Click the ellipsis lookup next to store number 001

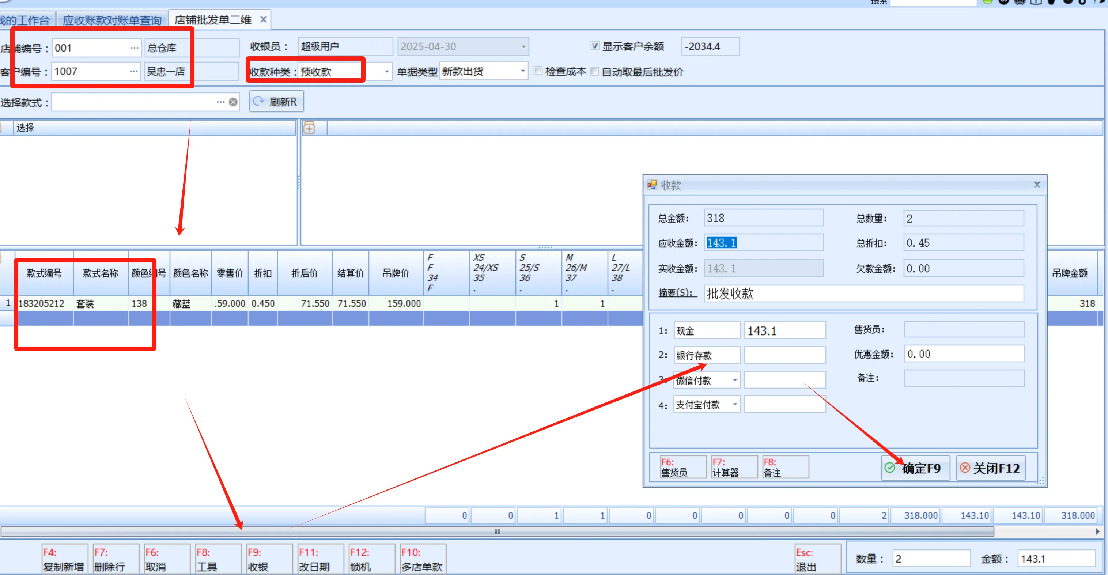(x=134, y=48)
